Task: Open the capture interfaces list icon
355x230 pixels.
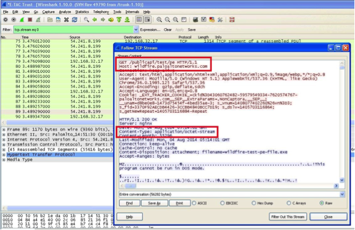Action: click(x=6, y=20)
